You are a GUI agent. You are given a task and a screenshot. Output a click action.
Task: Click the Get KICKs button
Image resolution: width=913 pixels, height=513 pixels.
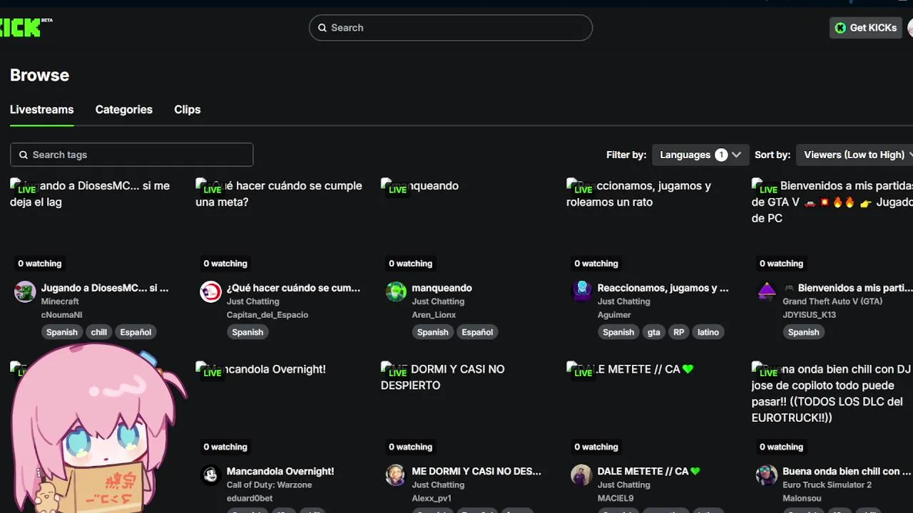pos(866,28)
